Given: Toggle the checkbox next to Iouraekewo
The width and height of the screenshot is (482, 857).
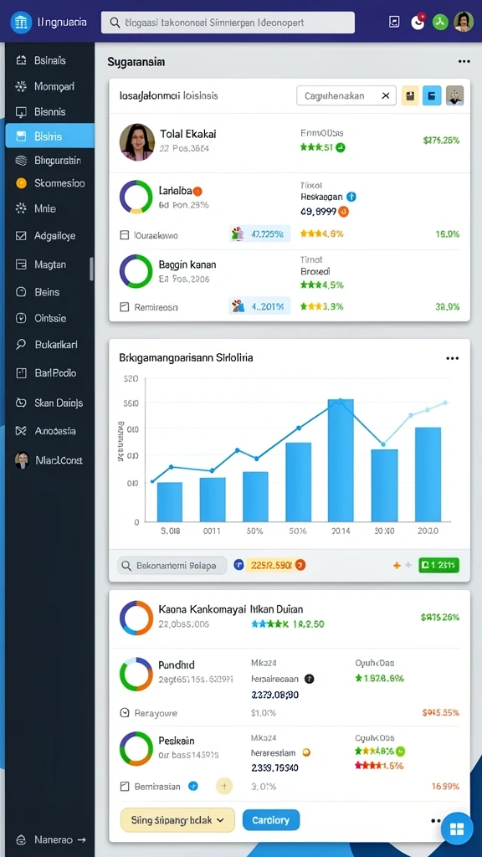Looking at the screenshot, I should [124, 235].
